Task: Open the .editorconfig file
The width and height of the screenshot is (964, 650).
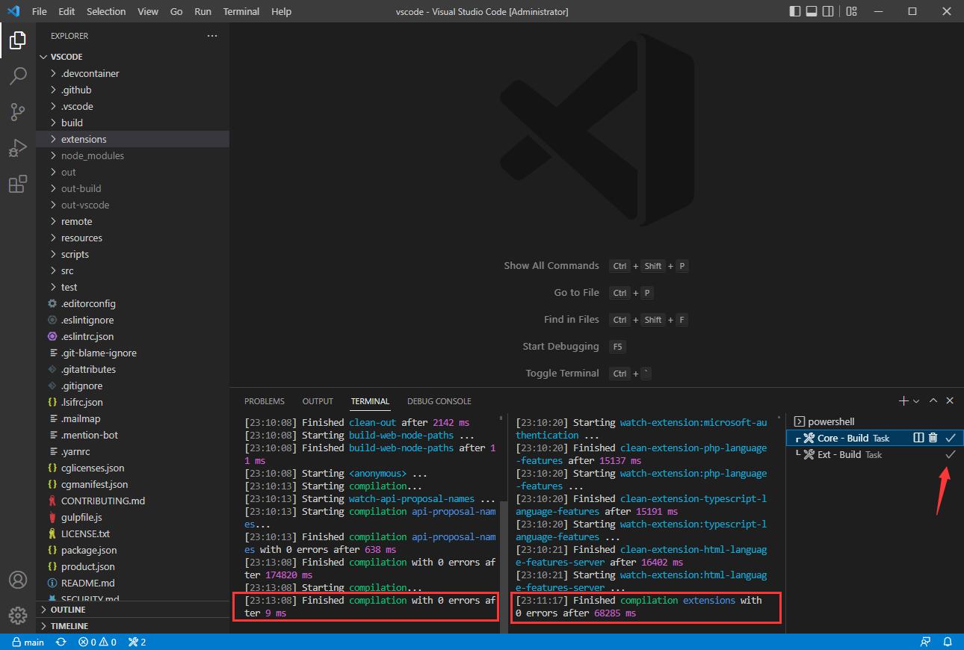Action: [133, 303]
